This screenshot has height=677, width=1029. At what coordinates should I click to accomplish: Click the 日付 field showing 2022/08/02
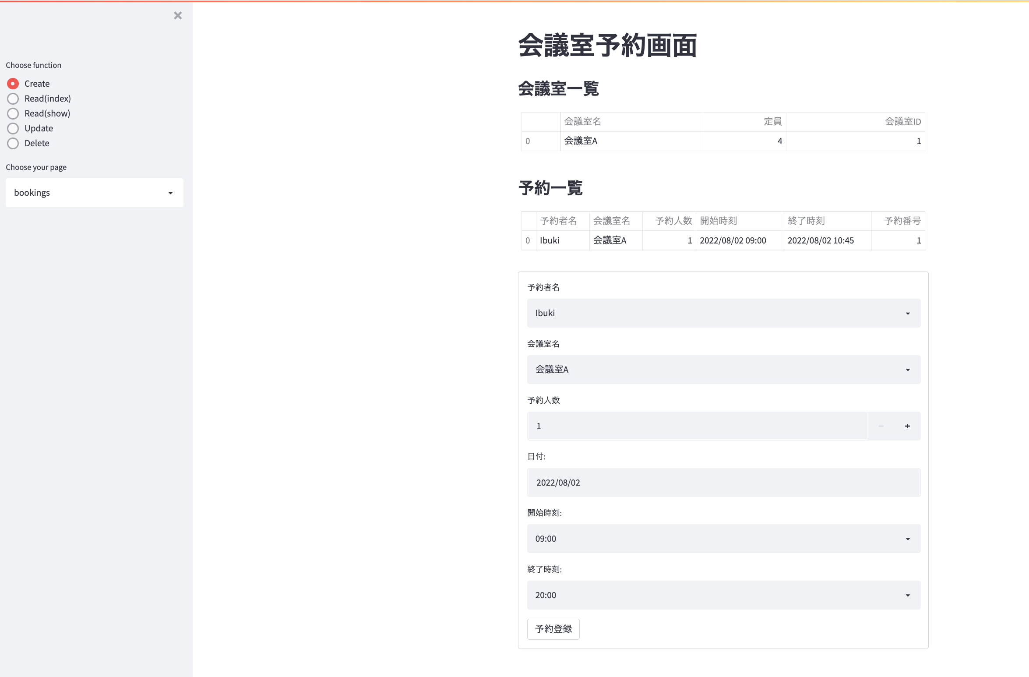[x=723, y=482]
